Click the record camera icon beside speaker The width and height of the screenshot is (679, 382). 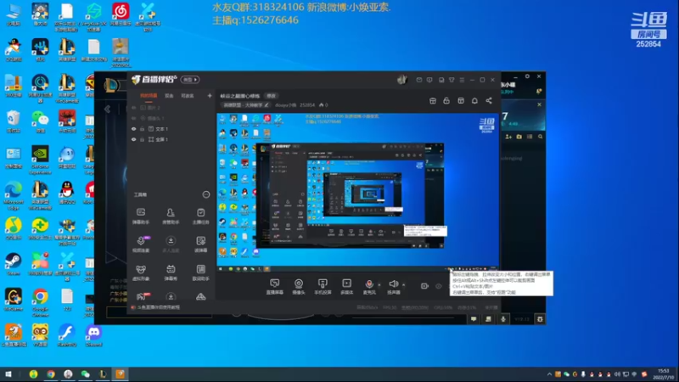click(x=424, y=286)
